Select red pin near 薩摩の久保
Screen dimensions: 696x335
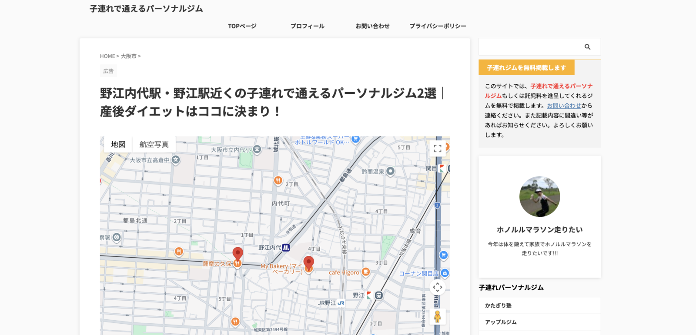(x=238, y=254)
